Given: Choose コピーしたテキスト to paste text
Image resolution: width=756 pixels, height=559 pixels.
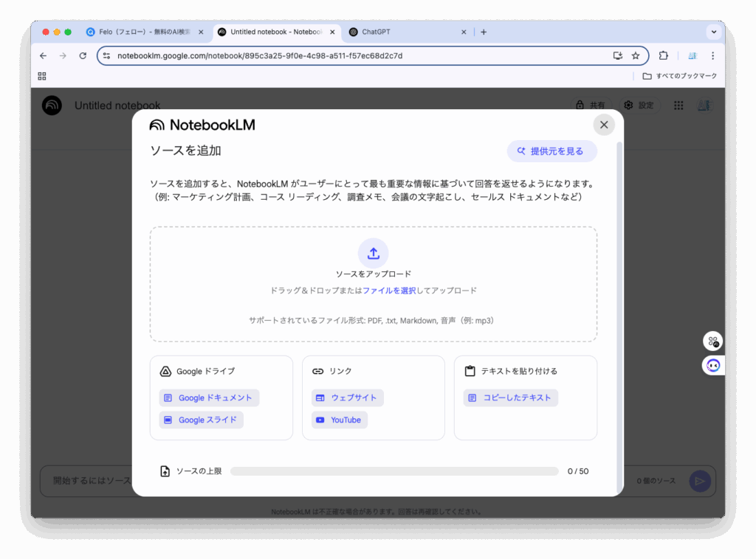Looking at the screenshot, I should pos(511,397).
